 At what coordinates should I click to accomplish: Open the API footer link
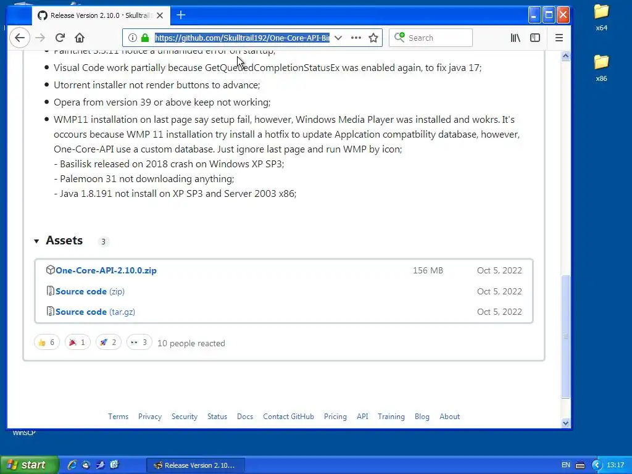tap(362, 417)
